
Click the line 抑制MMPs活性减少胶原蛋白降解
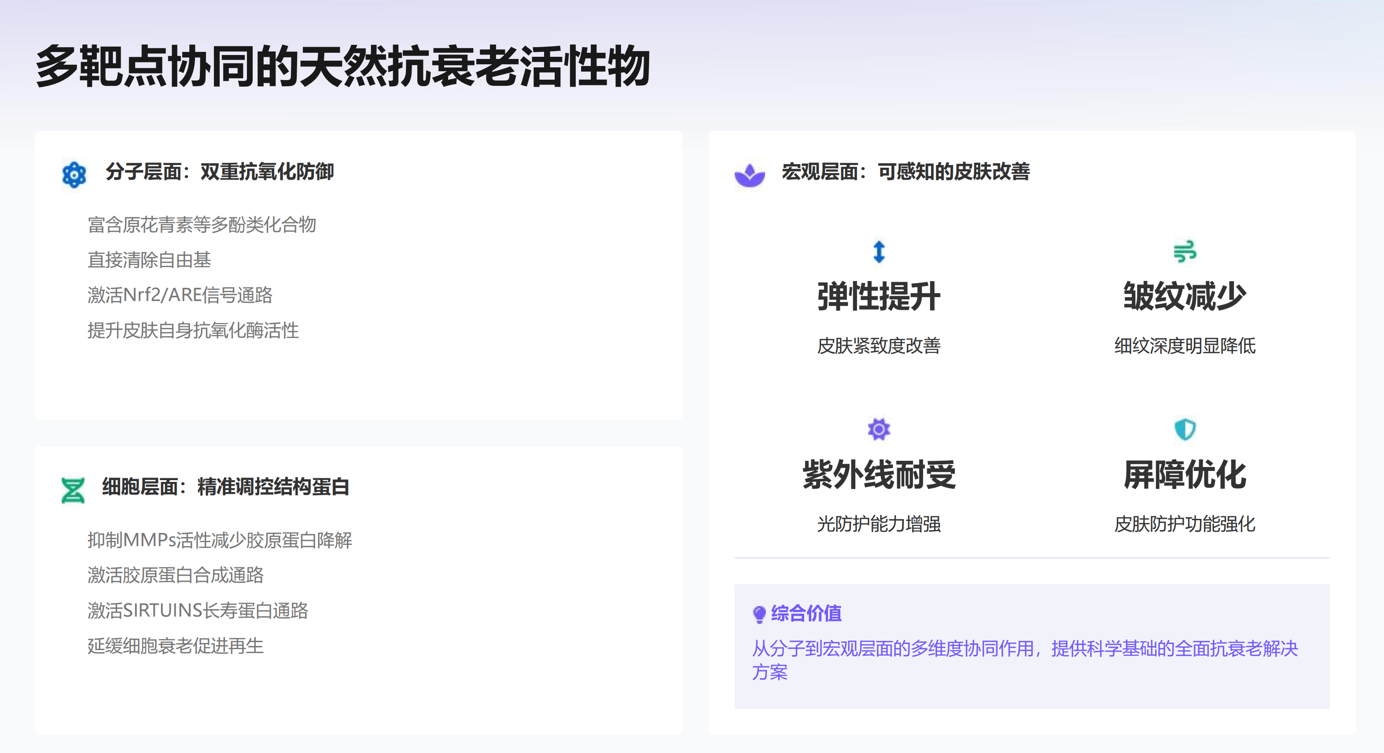[220, 540]
